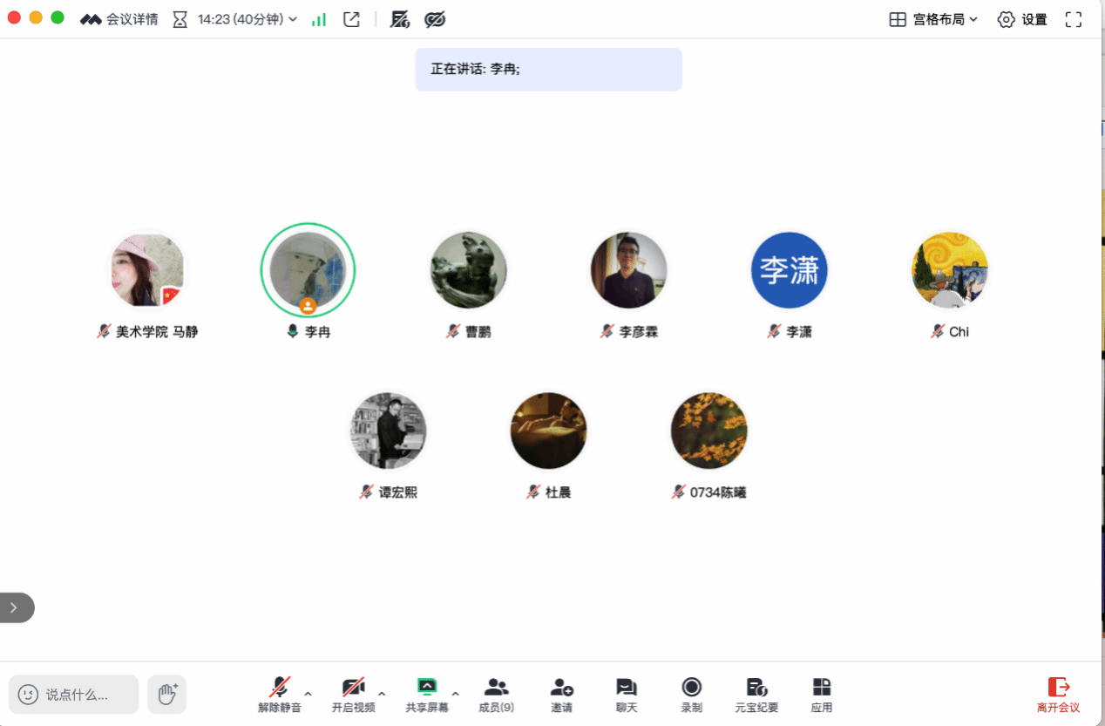Open 元宝纪要 AI notes
1105x726 pixels.
pyautogui.click(x=756, y=695)
